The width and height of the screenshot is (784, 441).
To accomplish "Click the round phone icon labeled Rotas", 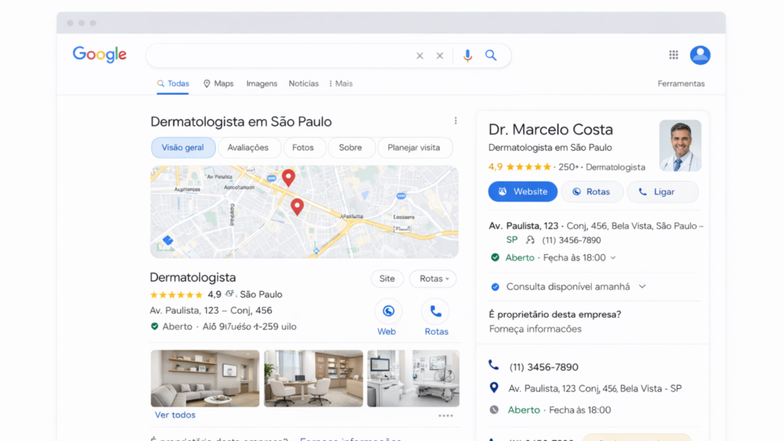I will [x=436, y=312].
